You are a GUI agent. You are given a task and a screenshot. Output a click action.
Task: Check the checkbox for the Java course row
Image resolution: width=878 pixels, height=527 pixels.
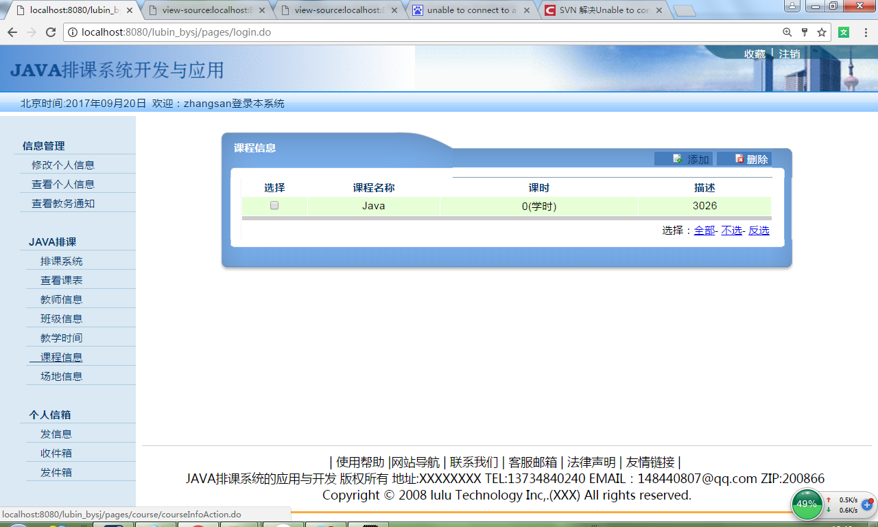click(x=274, y=205)
